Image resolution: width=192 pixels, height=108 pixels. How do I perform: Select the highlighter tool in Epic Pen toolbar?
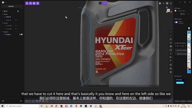click(189, 42)
